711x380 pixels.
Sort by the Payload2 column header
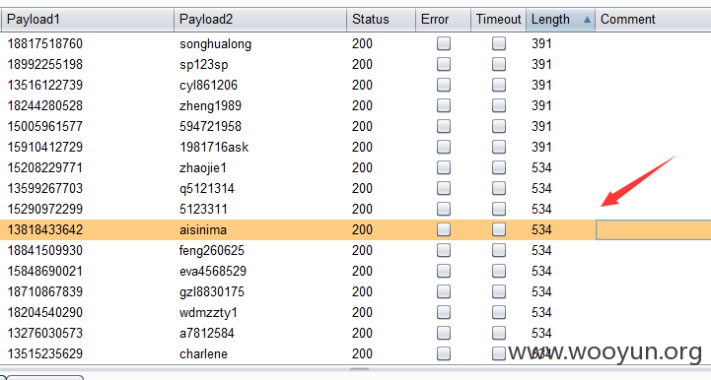(x=260, y=20)
